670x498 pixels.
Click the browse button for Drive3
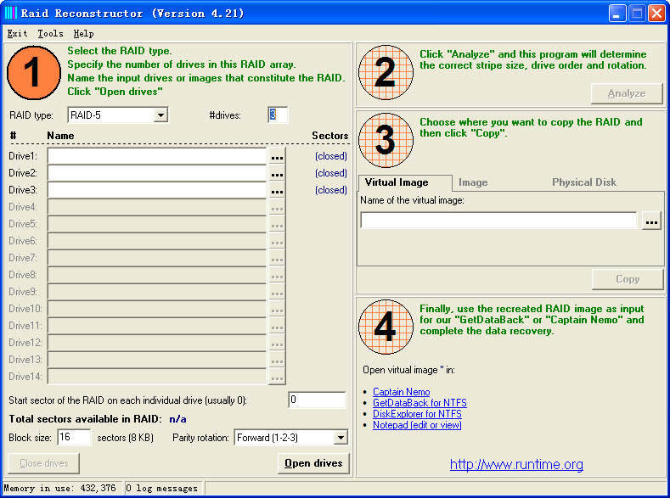click(277, 191)
